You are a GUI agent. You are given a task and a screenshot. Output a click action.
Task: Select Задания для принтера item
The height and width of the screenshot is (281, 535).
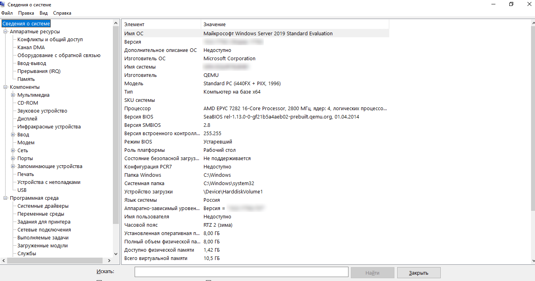click(x=44, y=222)
